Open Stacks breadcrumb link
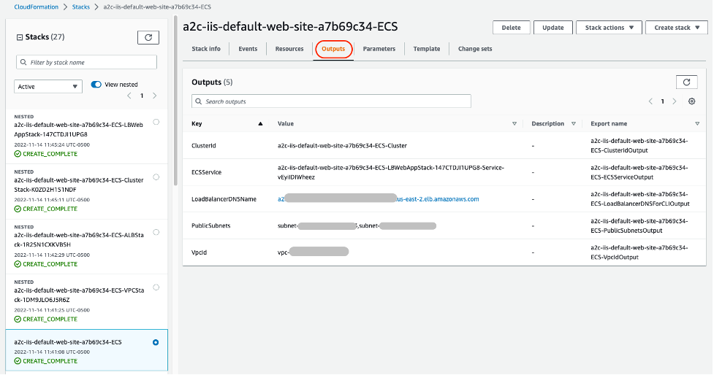 pos(80,7)
